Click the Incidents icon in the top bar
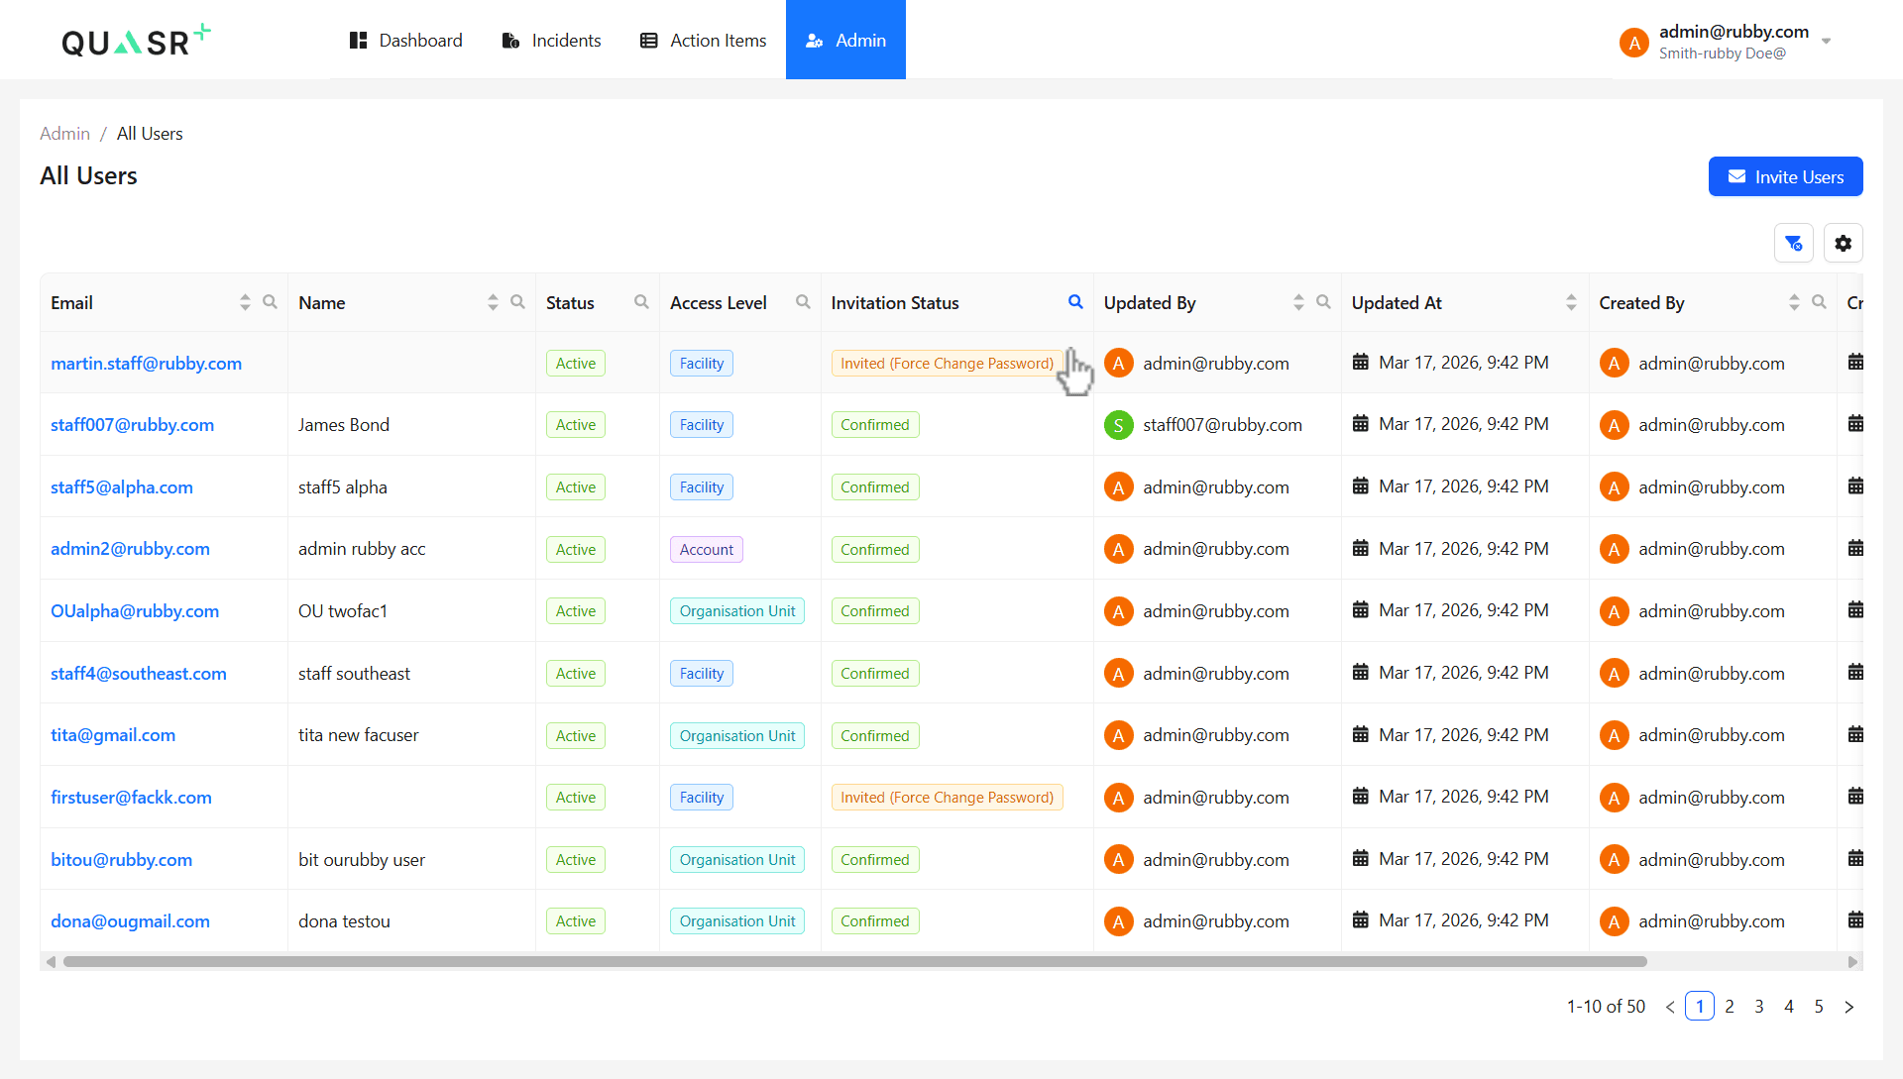 click(x=510, y=40)
